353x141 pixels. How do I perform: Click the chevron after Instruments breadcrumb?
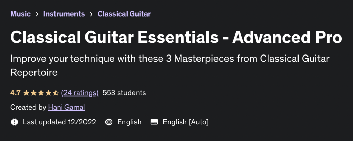tap(91, 14)
